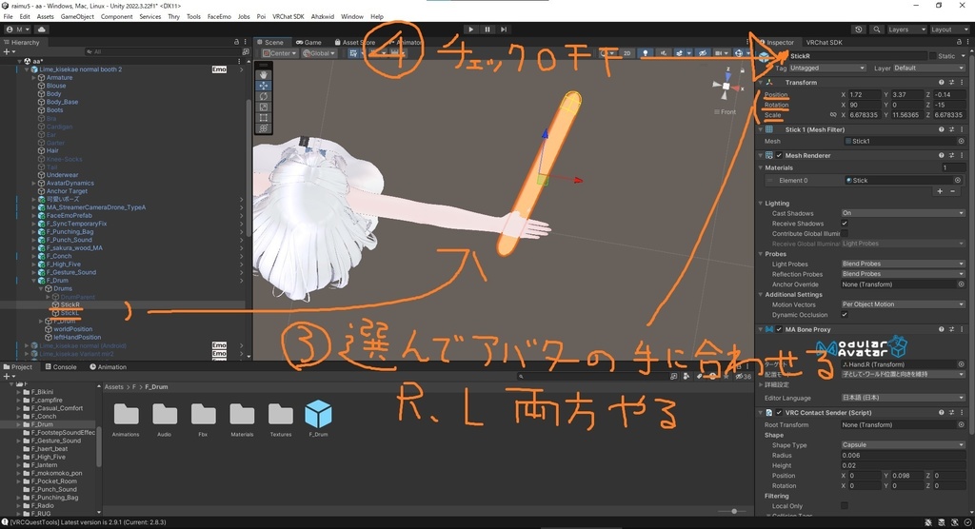Open Shape Type Capsule dropdown

coord(903,445)
